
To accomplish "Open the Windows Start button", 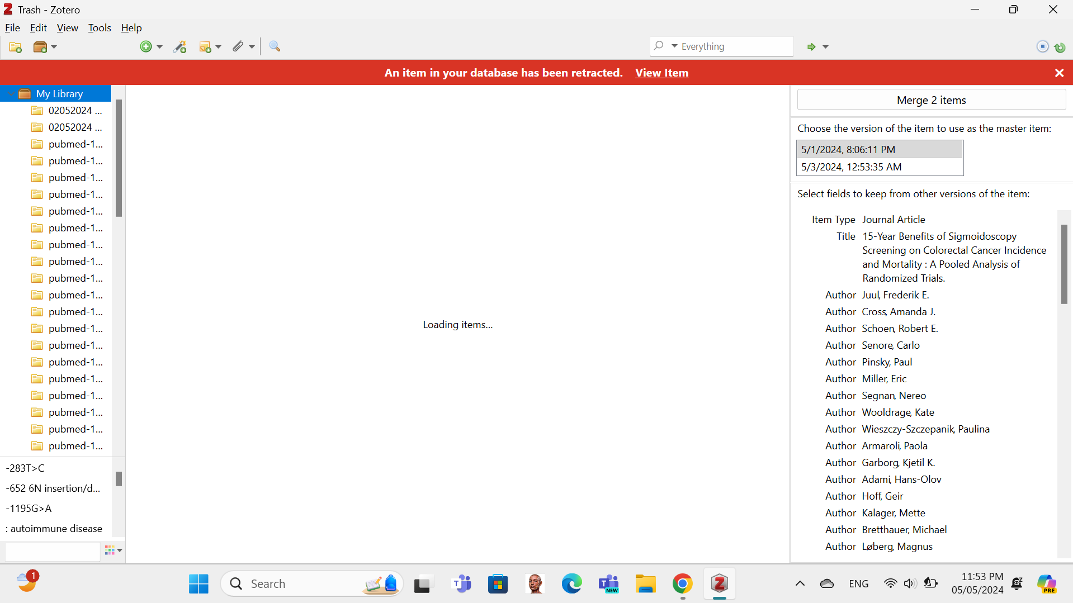I will pyautogui.click(x=198, y=584).
